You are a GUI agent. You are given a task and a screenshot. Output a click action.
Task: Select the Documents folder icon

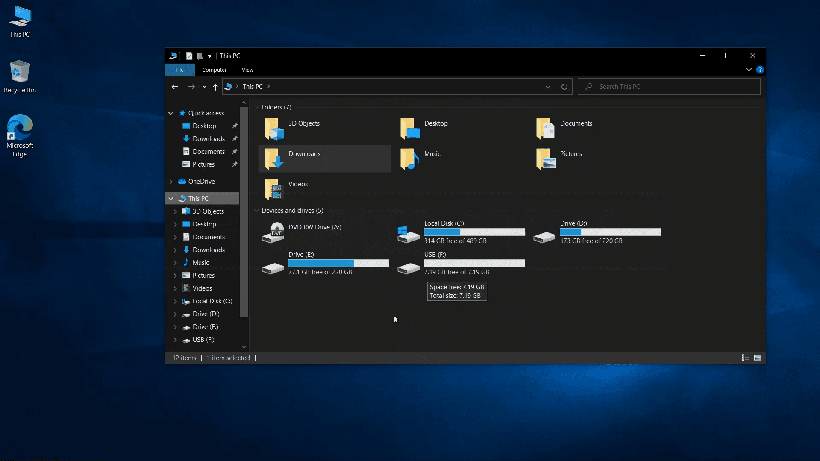546,129
